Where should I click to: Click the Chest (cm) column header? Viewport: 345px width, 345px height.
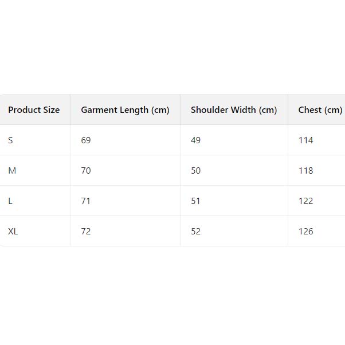(320, 110)
